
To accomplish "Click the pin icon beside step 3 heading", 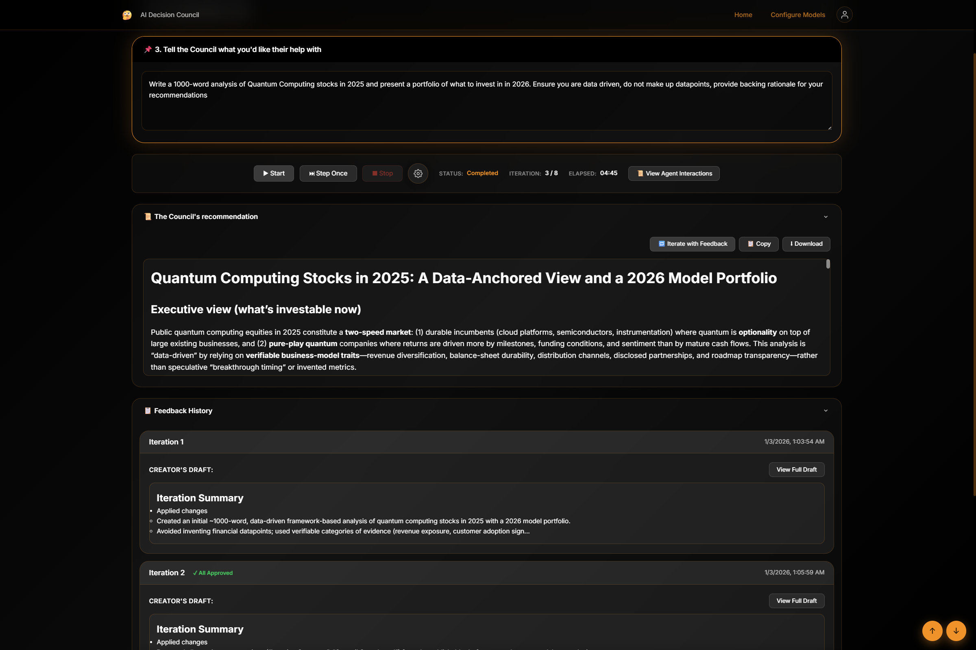I will point(148,49).
